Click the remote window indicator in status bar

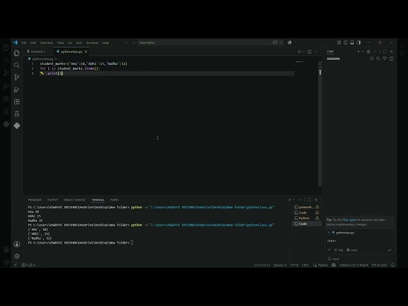[15, 265]
